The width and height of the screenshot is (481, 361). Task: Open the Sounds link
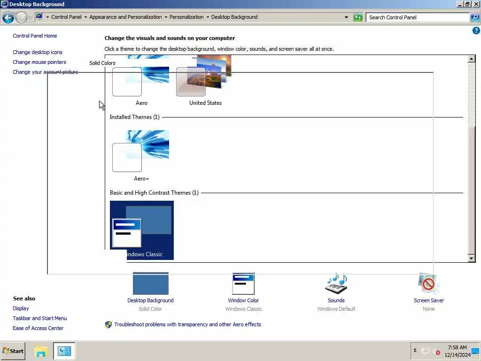[x=336, y=300]
